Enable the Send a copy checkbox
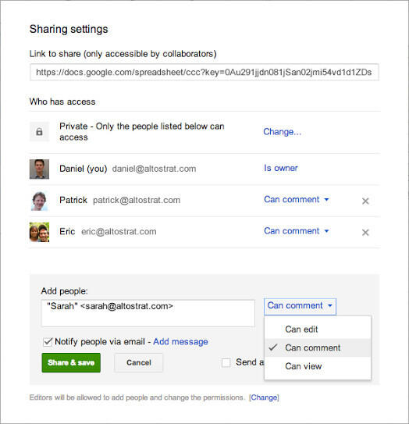 [x=226, y=362]
